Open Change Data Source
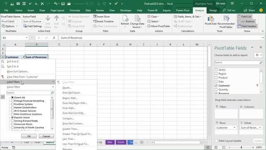The image size is (266, 150). (137, 22)
